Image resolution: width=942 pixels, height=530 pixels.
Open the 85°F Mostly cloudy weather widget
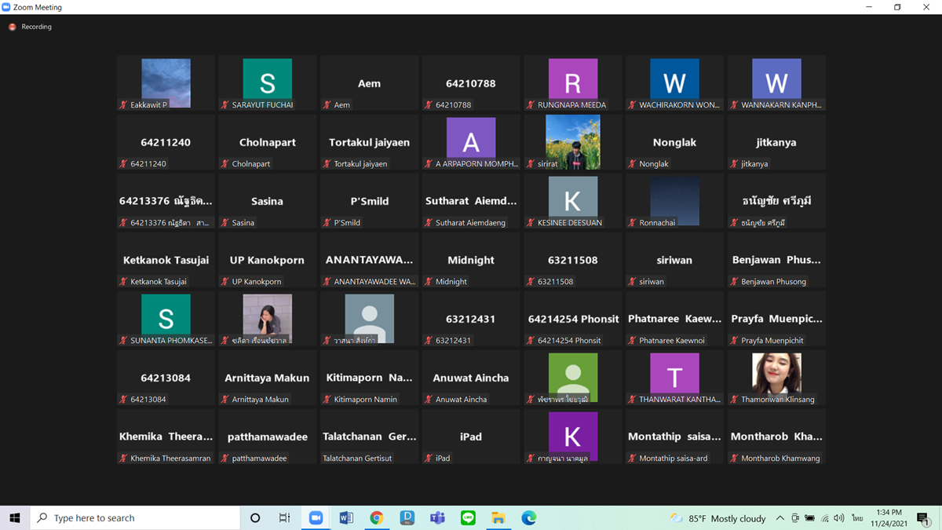pos(717,518)
